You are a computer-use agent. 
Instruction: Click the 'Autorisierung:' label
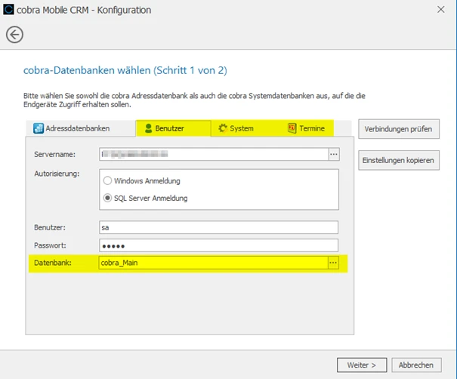pyautogui.click(x=57, y=174)
